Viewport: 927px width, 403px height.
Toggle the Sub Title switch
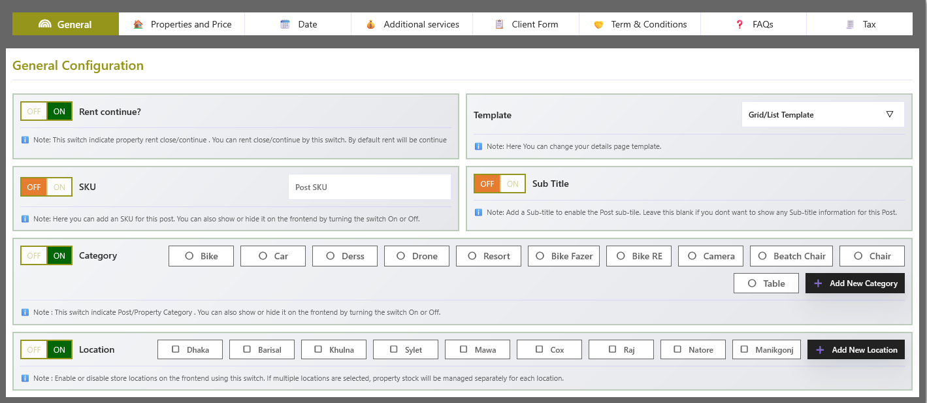point(500,184)
